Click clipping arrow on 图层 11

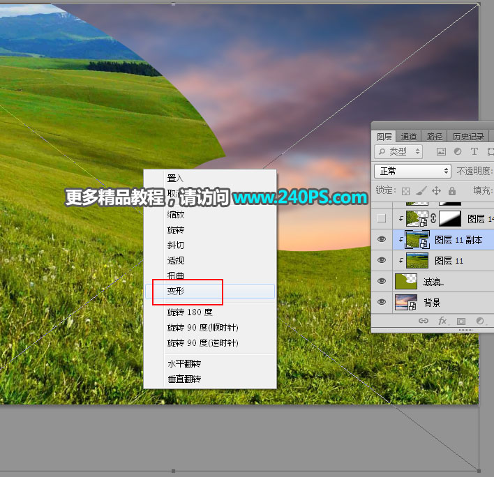click(401, 261)
